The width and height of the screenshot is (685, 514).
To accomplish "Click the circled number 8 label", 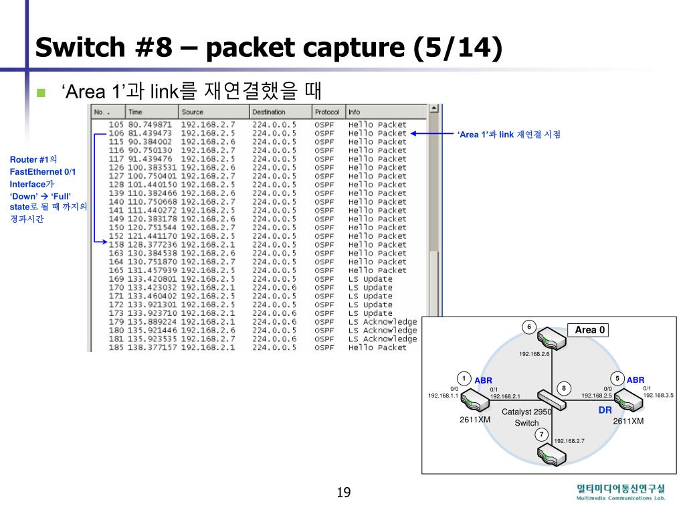I will coord(563,388).
